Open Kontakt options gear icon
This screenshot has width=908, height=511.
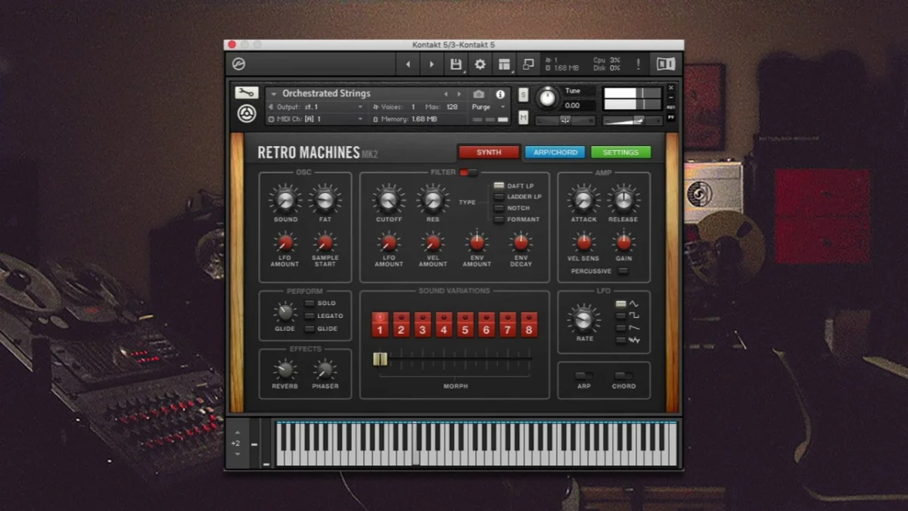[x=480, y=64]
